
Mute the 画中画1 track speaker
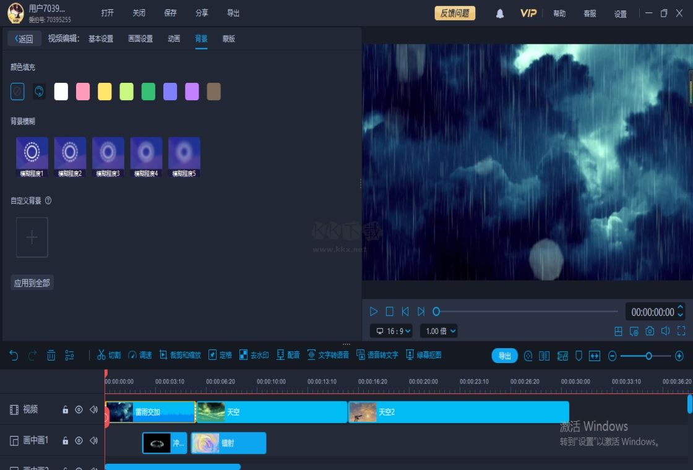[x=93, y=440]
